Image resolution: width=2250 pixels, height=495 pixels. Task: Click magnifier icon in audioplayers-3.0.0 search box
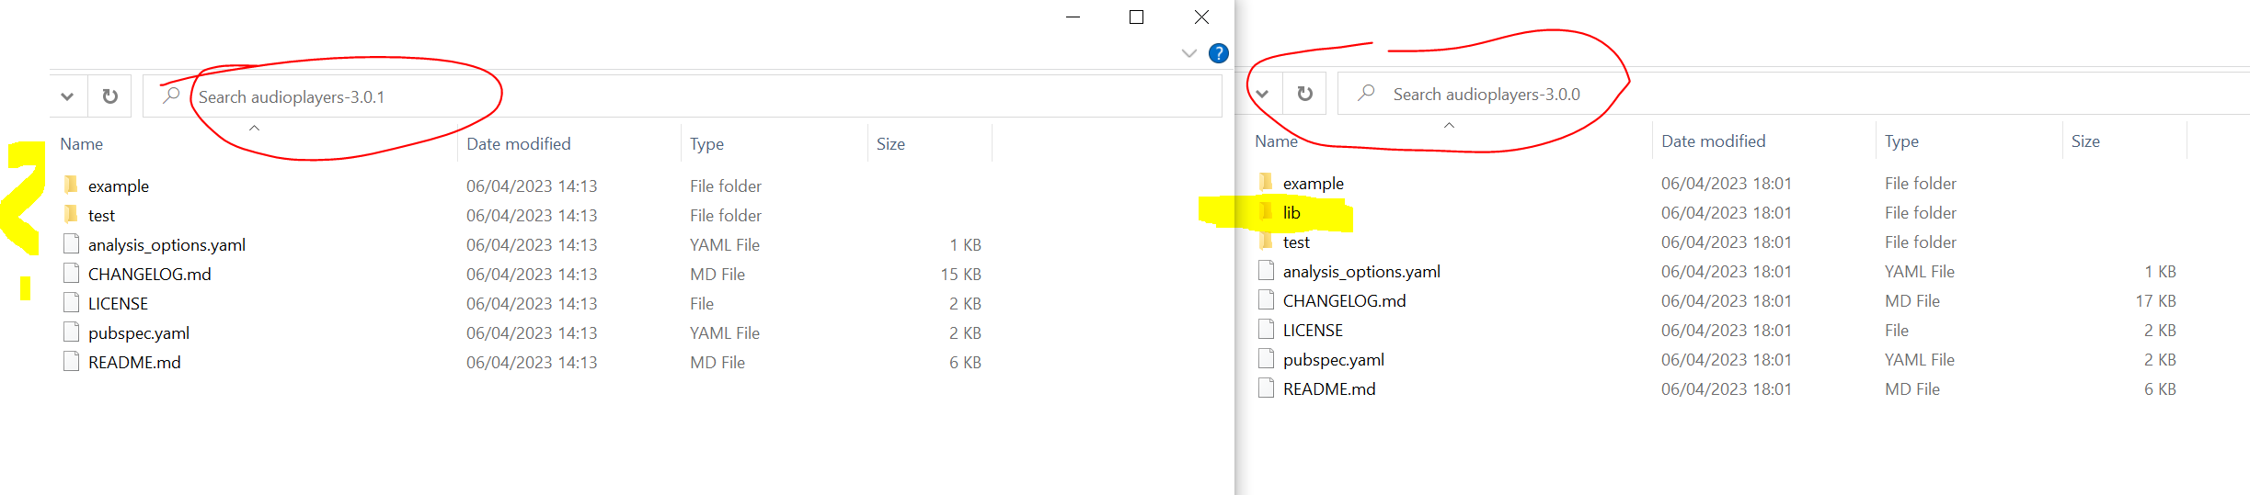pos(1366,93)
